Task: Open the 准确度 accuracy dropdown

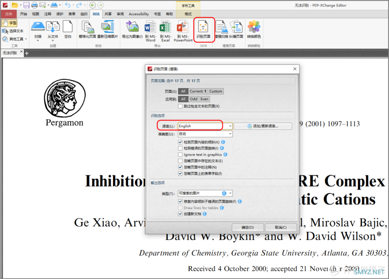Action: click(205, 134)
